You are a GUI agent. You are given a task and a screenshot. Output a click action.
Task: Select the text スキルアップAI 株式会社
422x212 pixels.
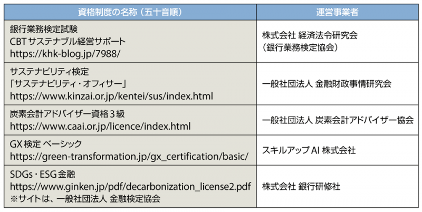[309, 150]
